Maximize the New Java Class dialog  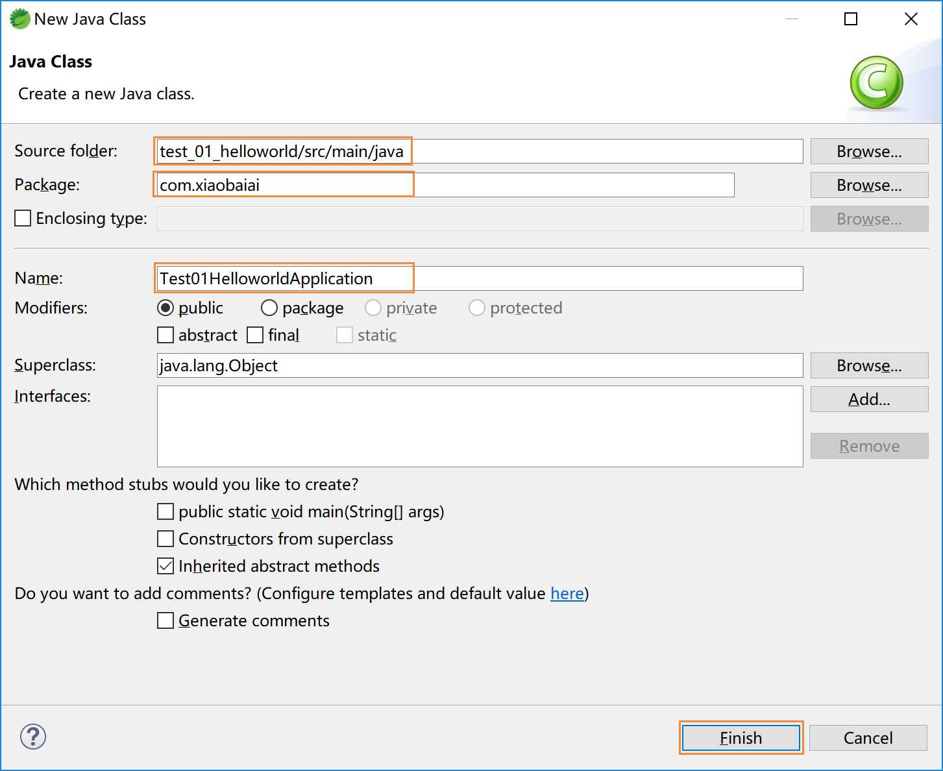coord(851,19)
